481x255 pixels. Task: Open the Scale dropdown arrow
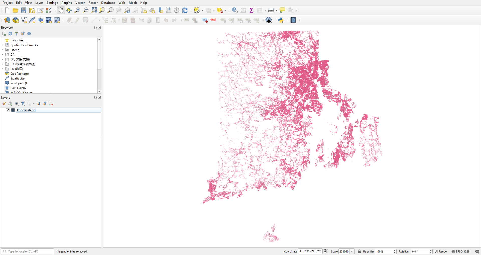tap(352, 251)
